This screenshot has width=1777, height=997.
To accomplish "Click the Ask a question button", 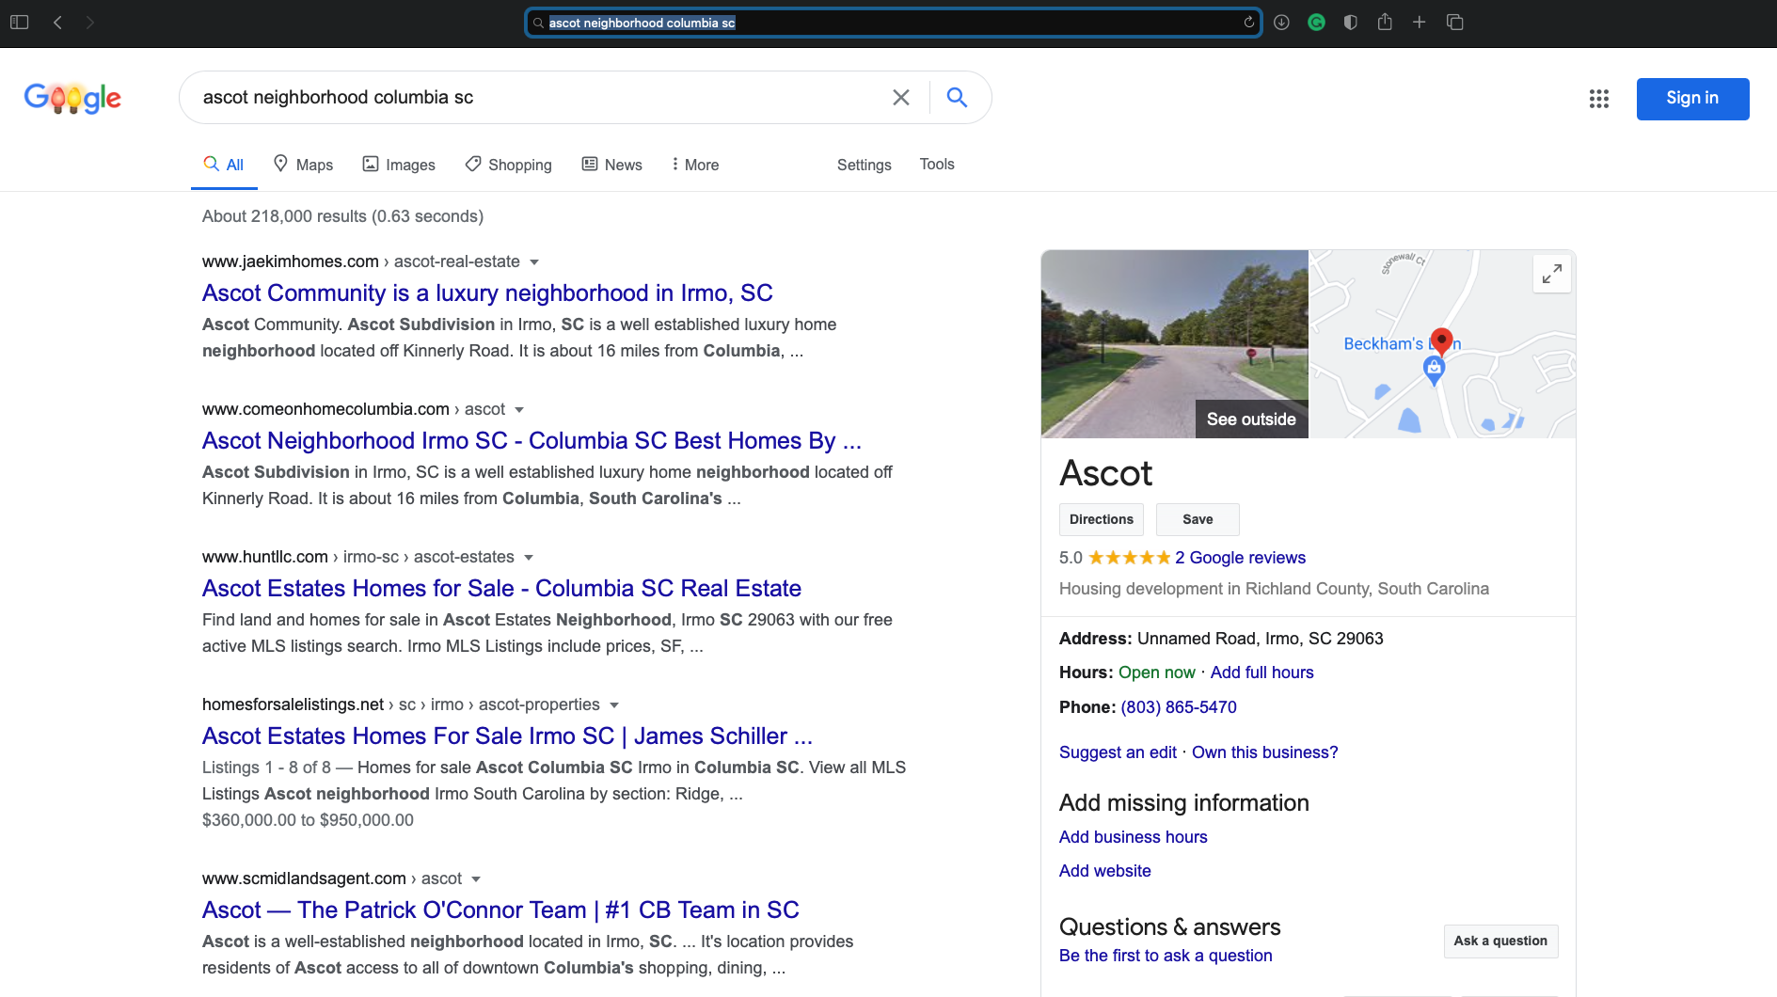I will 1500,941.
